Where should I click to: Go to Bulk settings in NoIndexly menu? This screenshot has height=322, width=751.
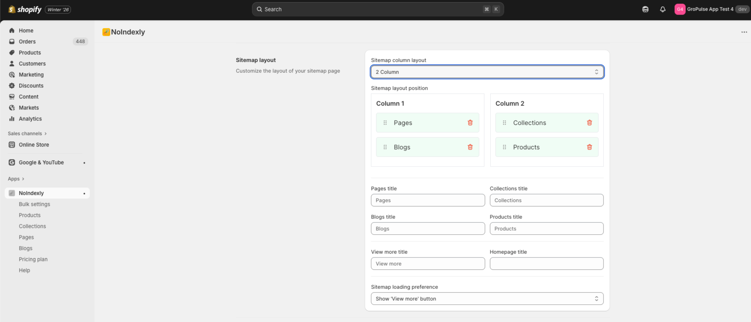pos(34,204)
